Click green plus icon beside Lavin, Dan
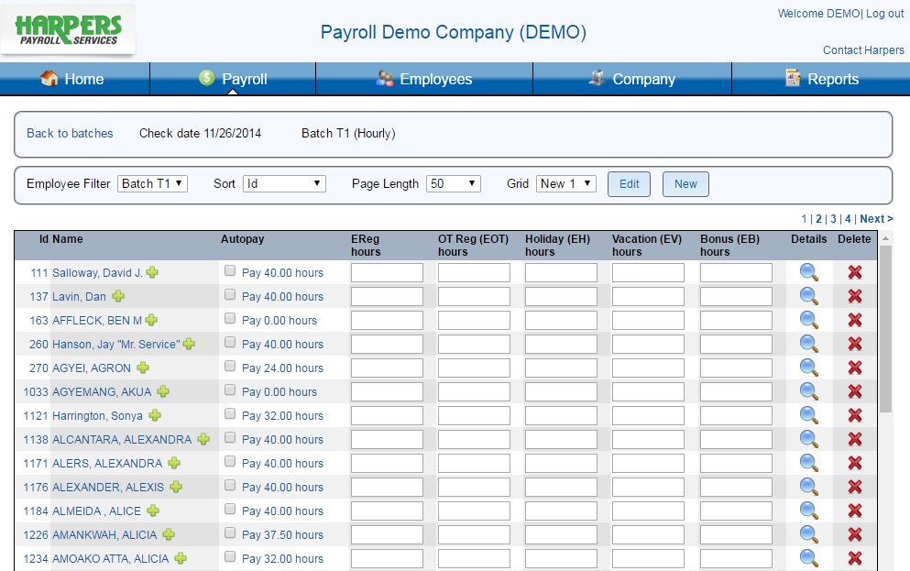Viewport: 910px width, 571px height. coord(118,296)
